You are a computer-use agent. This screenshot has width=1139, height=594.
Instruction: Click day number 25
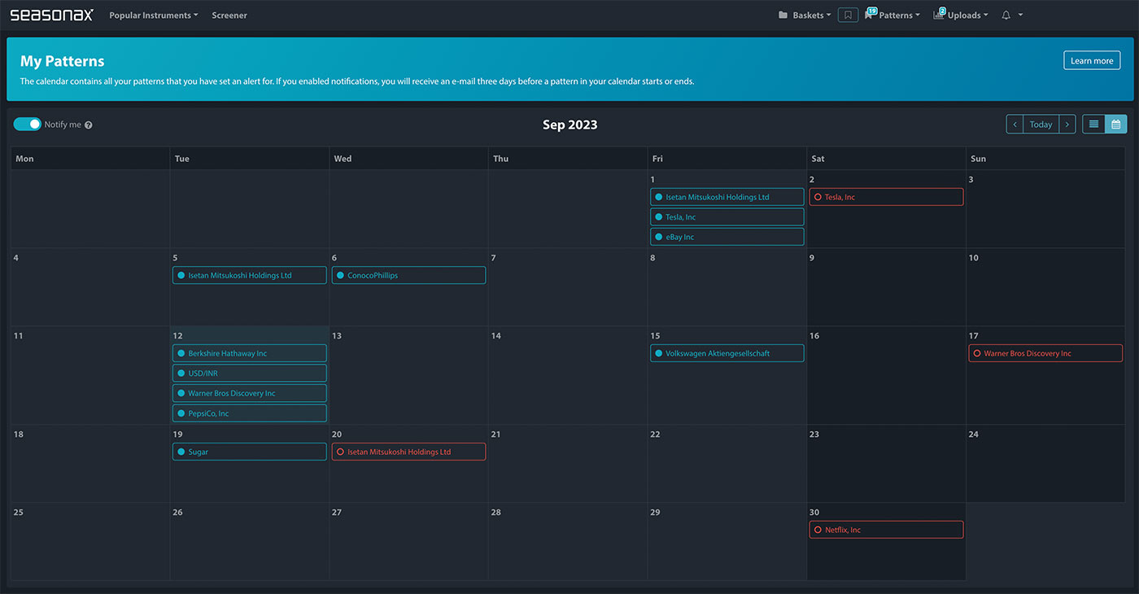click(18, 513)
